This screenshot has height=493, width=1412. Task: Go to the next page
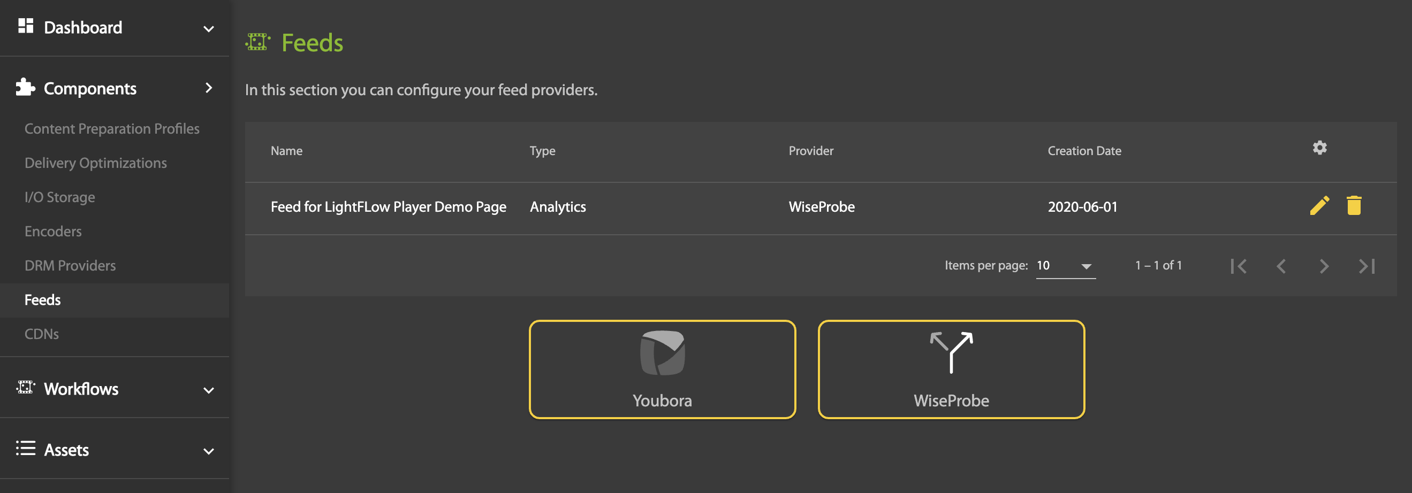click(x=1324, y=266)
